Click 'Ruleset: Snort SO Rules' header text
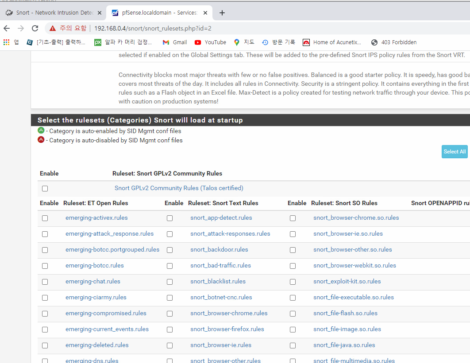This screenshot has width=470, height=363. coord(344,203)
